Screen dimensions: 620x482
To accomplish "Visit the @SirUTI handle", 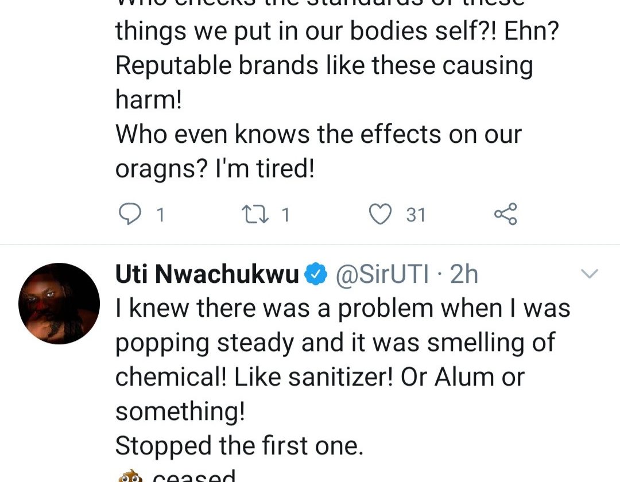I will [381, 275].
